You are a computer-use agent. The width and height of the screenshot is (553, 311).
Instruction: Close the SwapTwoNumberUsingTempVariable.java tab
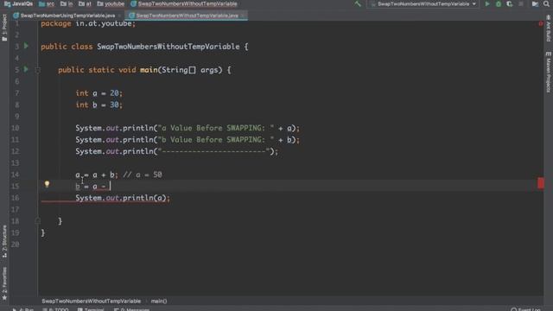click(120, 16)
